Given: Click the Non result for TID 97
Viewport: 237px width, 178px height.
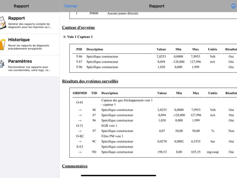Looking at the screenshot, I should coord(231,131).
